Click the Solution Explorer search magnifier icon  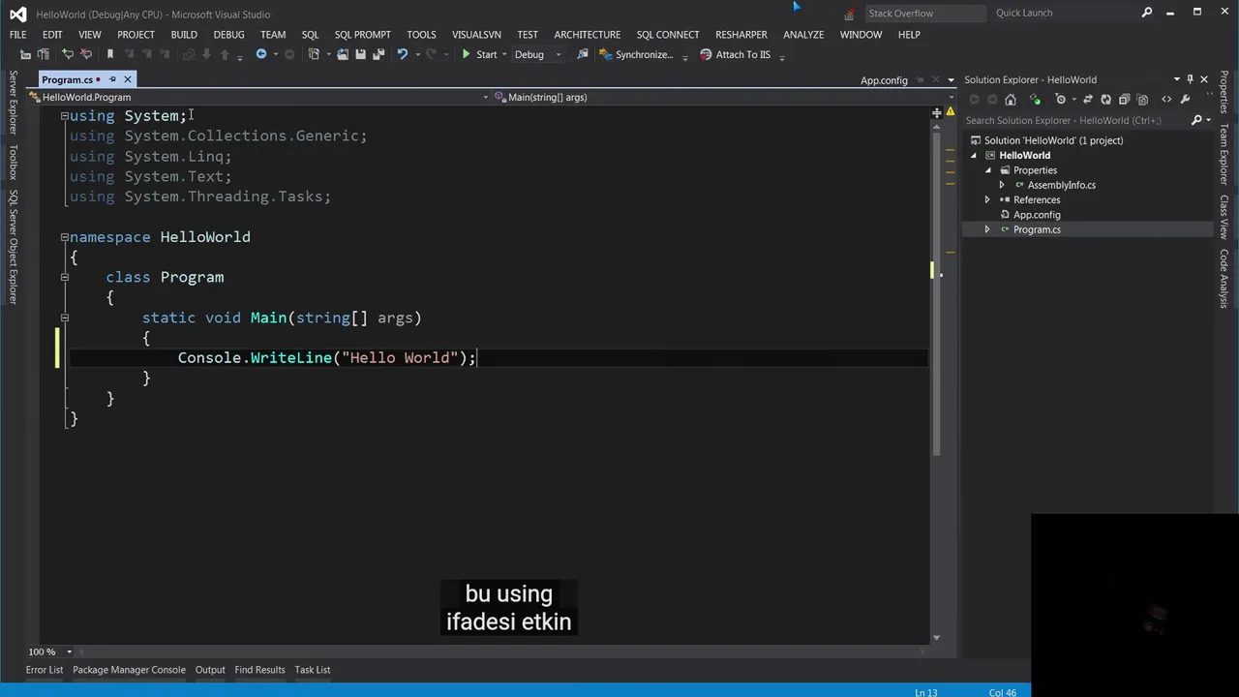[x=1196, y=120]
